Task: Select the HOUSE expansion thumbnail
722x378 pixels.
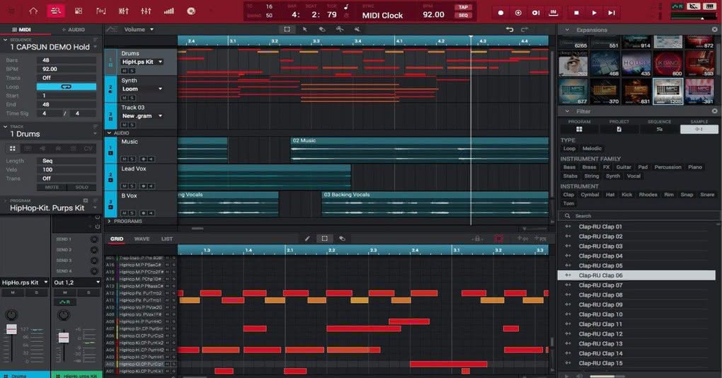Action: (636, 64)
